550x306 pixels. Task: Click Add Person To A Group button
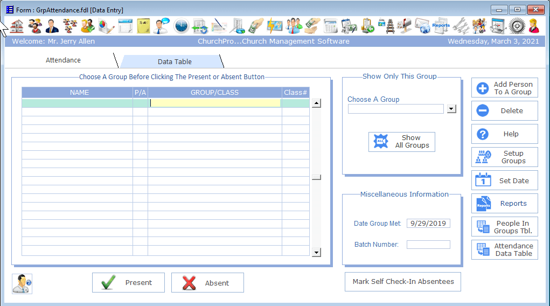coord(504,88)
